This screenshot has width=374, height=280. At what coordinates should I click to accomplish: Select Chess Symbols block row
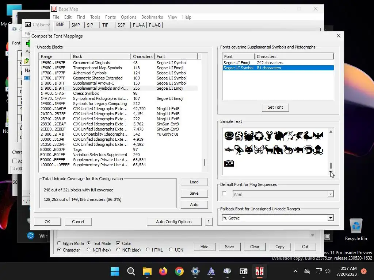tap(118, 93)
